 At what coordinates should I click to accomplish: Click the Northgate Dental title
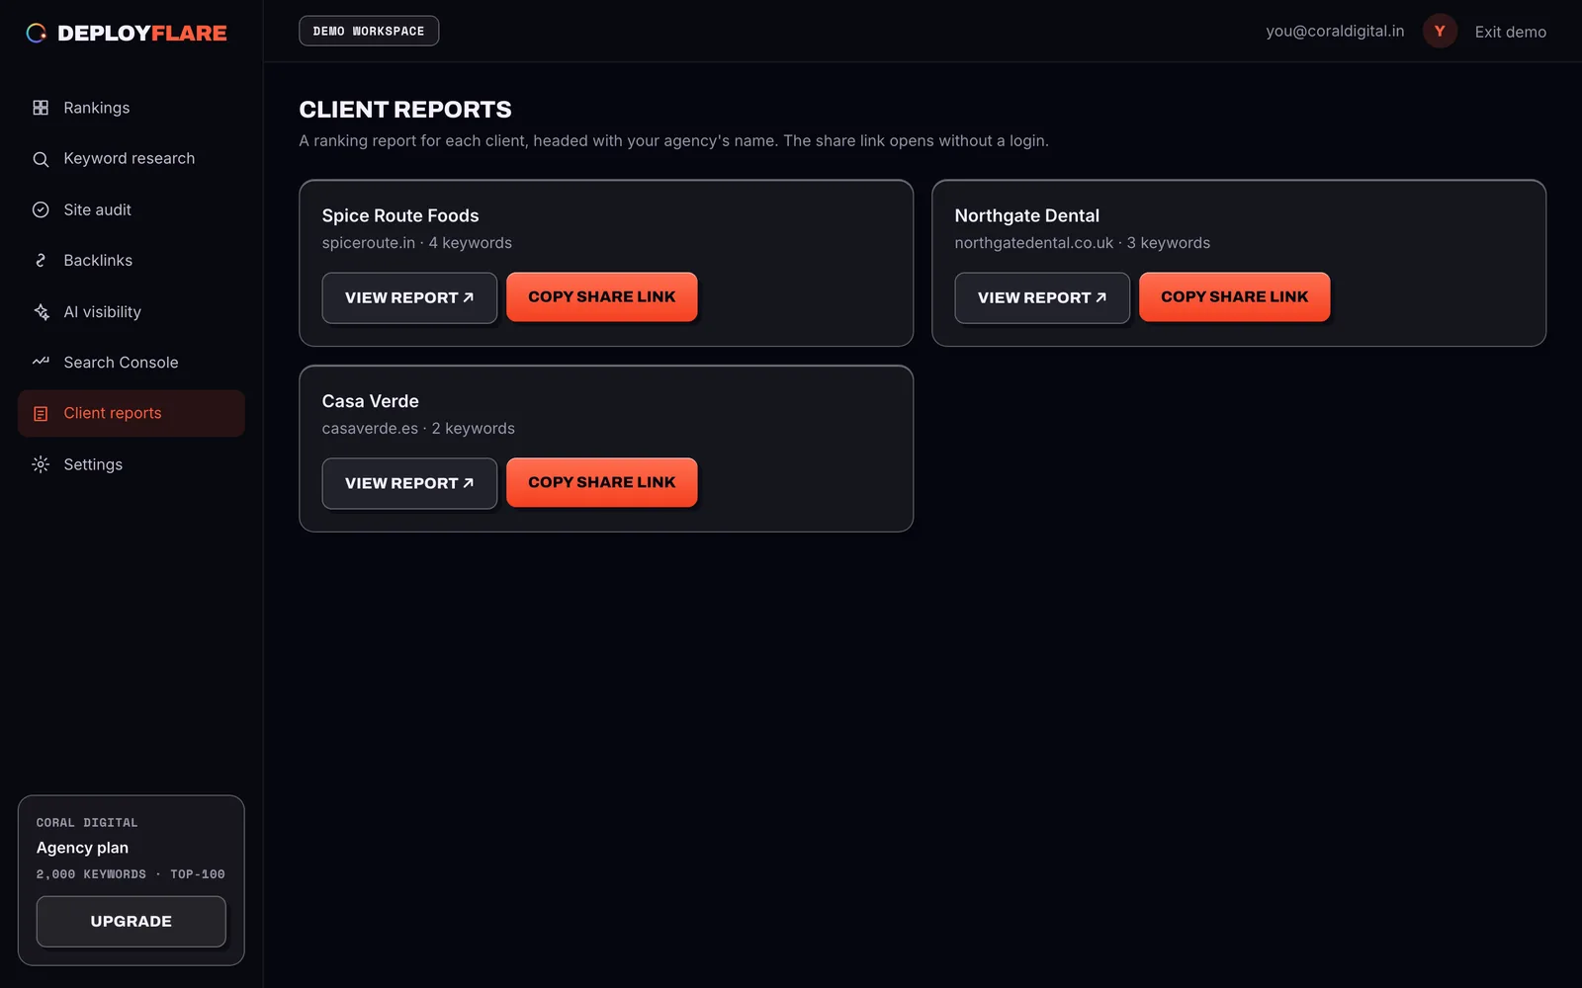[x=1027, y=215]
